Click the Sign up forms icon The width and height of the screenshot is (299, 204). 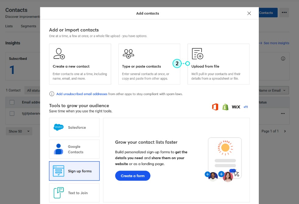coord(58,171)
